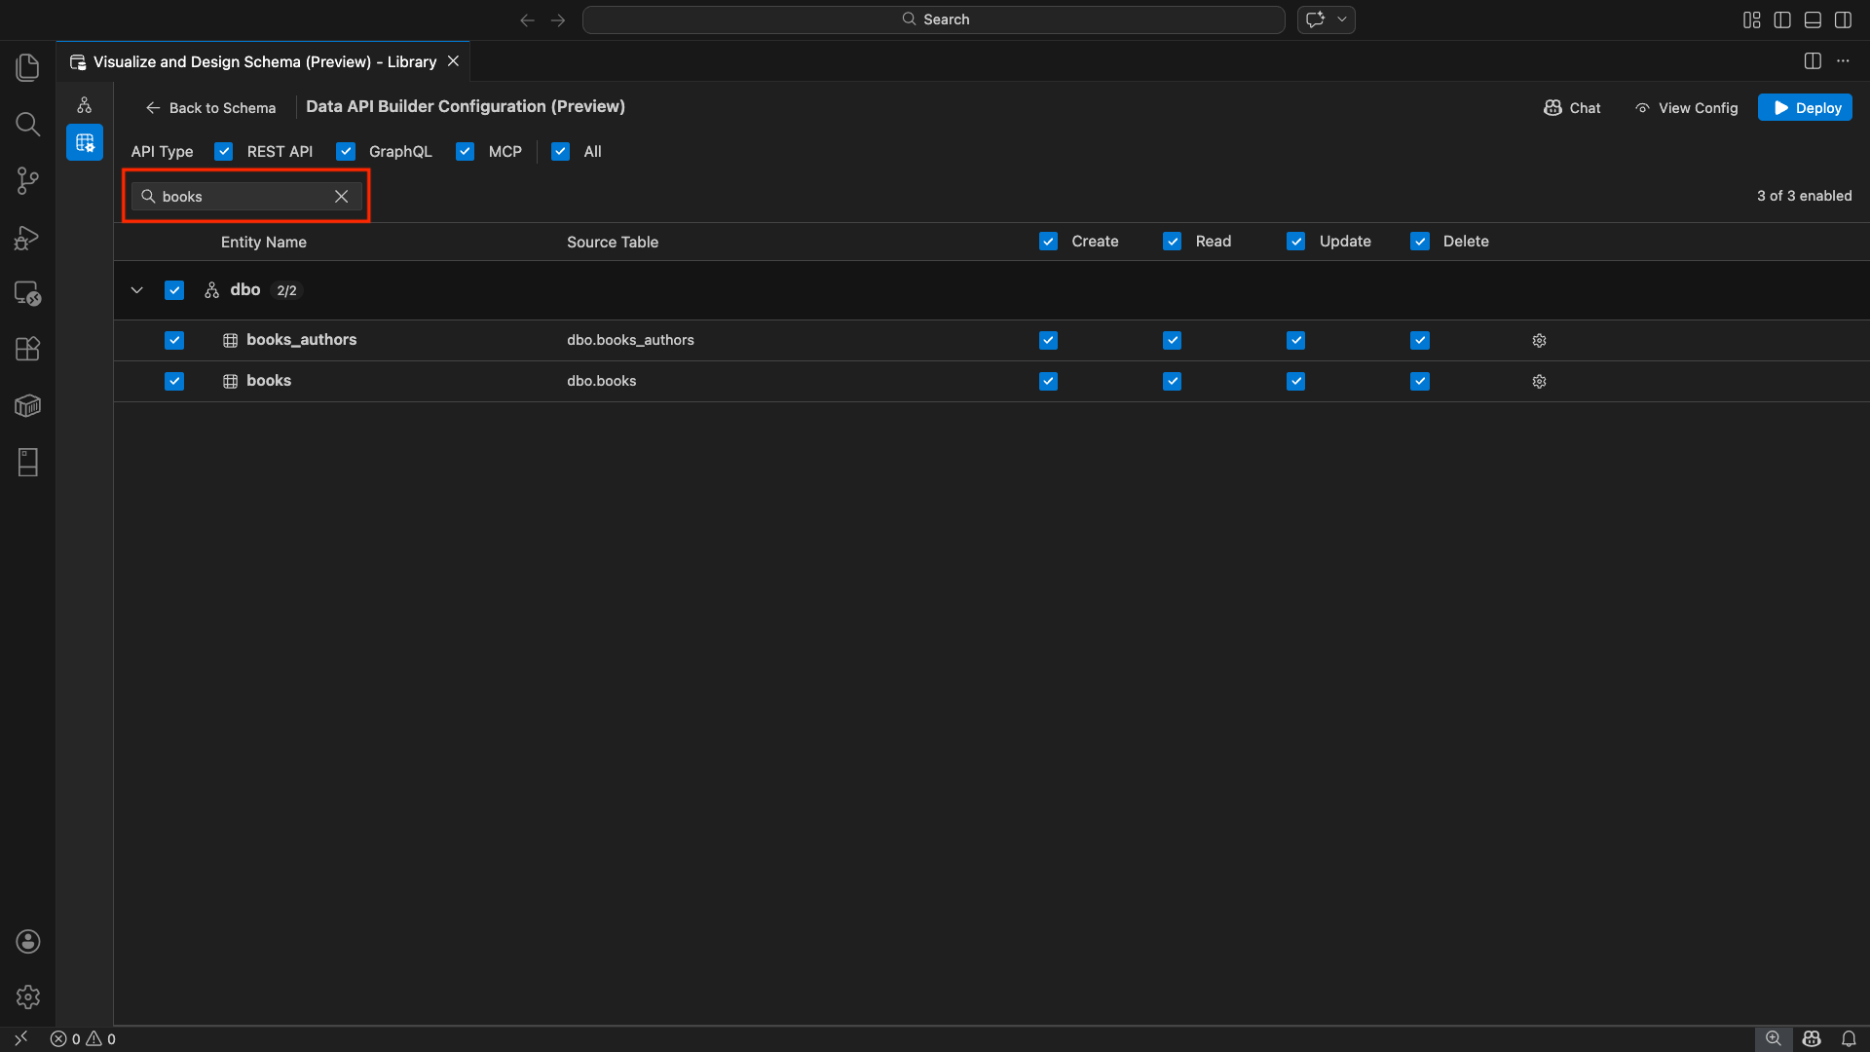Open the Search view in the activity bar

coord(27,124)
